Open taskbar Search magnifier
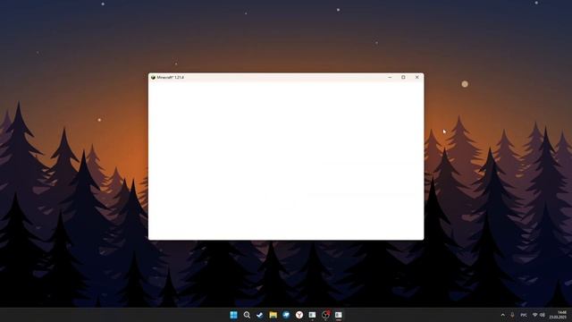 pos(247,315)
